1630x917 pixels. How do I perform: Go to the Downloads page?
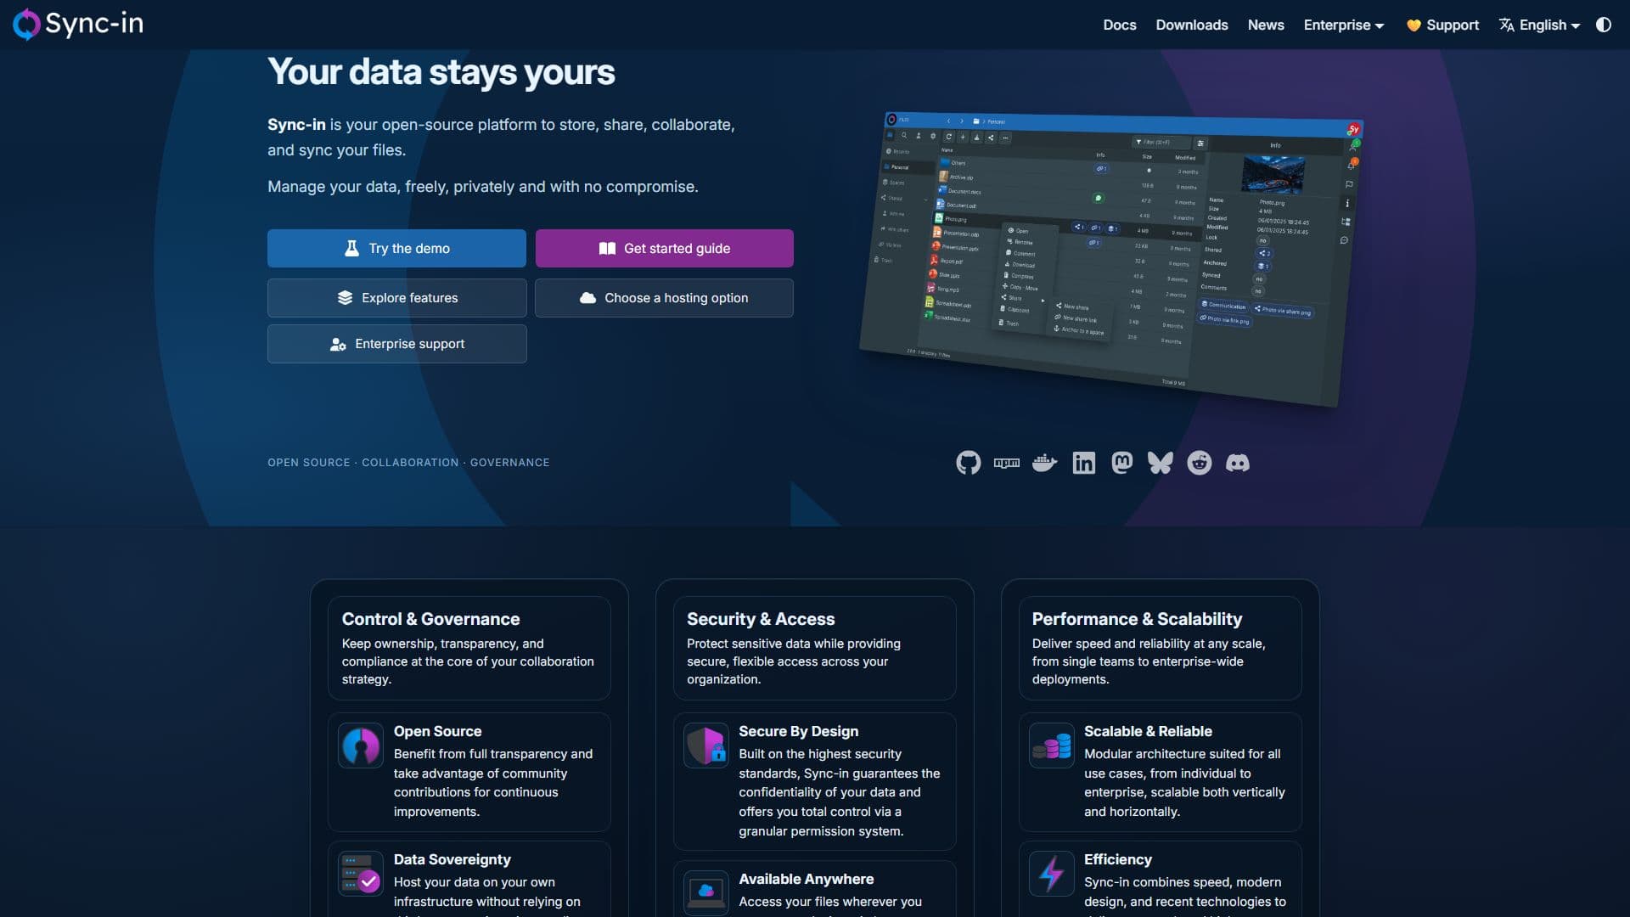[x=1192, y=25]
